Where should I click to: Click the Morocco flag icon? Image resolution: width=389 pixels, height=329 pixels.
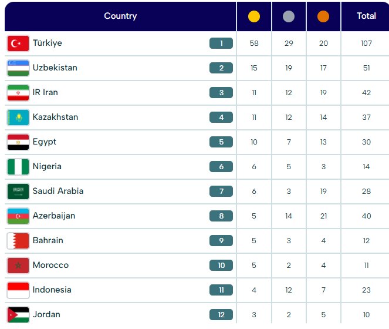click(18, 266)
